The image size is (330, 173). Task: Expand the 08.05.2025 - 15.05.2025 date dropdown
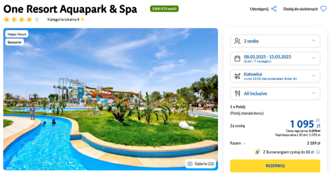[275, 58]
